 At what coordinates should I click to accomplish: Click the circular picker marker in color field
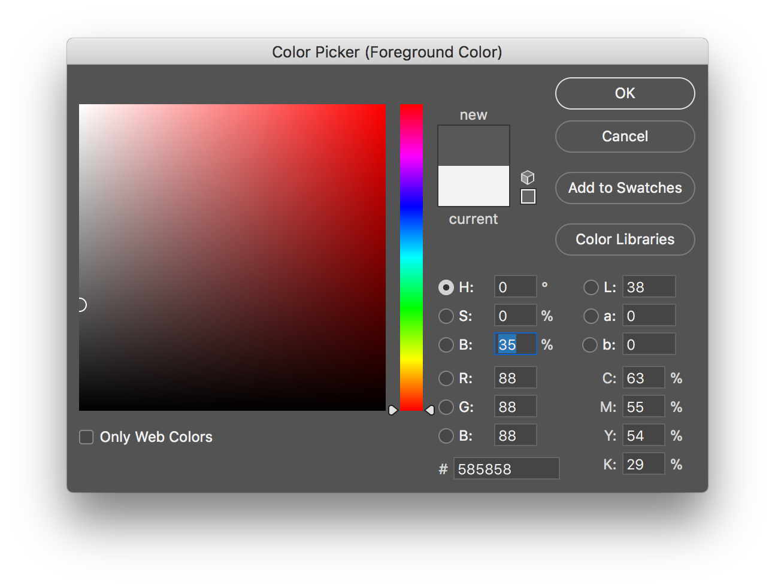pyautogui.click(x=81, y=305)
